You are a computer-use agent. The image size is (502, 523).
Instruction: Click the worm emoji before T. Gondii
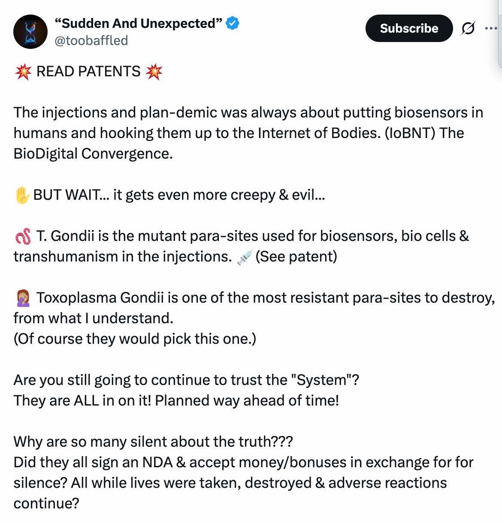pos(23,236)
